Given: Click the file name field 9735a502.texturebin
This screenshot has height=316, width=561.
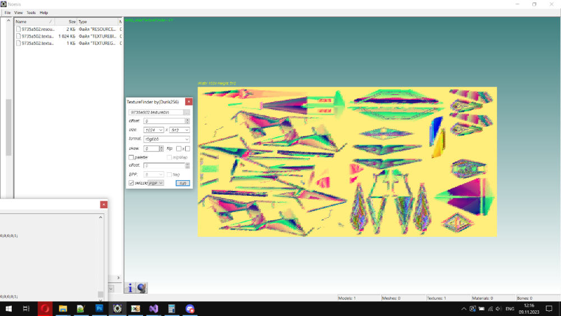Looking at the screenshot, I should [x=157, y=112].
